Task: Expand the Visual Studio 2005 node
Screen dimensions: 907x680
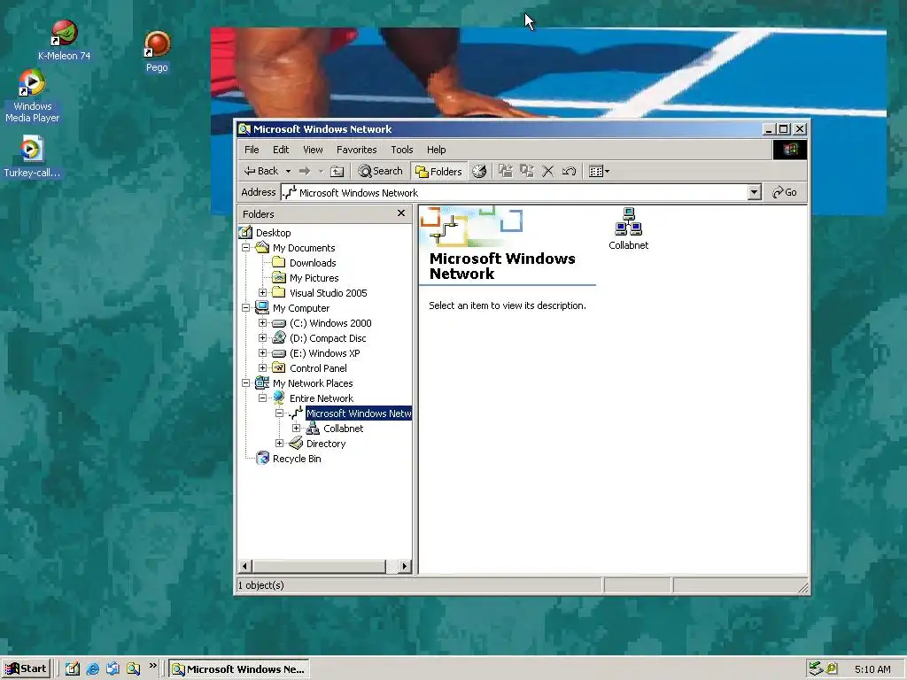Action: (x=262, y=292)
